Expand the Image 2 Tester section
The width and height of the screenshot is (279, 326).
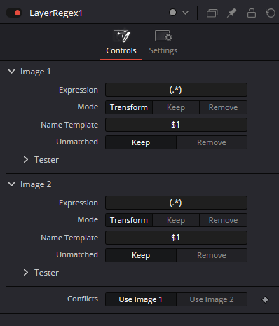click(x=26, y=273)
